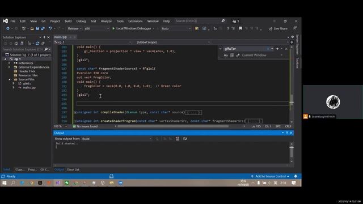The height and width of the screenshot is (204, 363).
Task: Click the Save file toolbar icon
Action: [x=37, y=28]
